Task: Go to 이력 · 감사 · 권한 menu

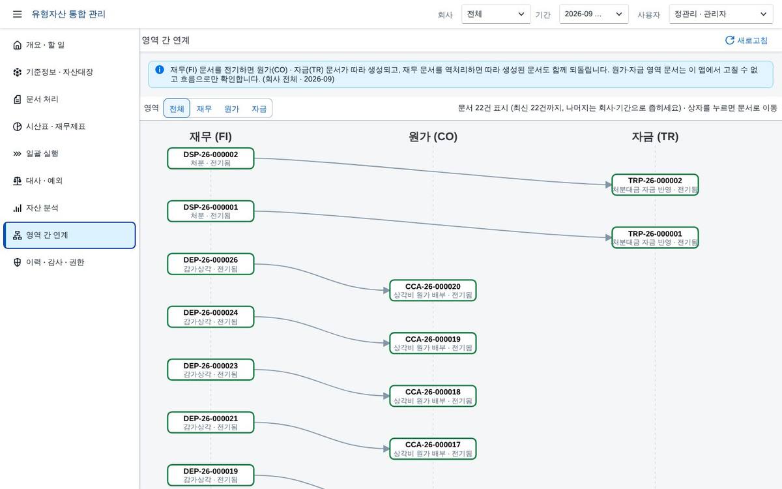Action: coord(70,262)
